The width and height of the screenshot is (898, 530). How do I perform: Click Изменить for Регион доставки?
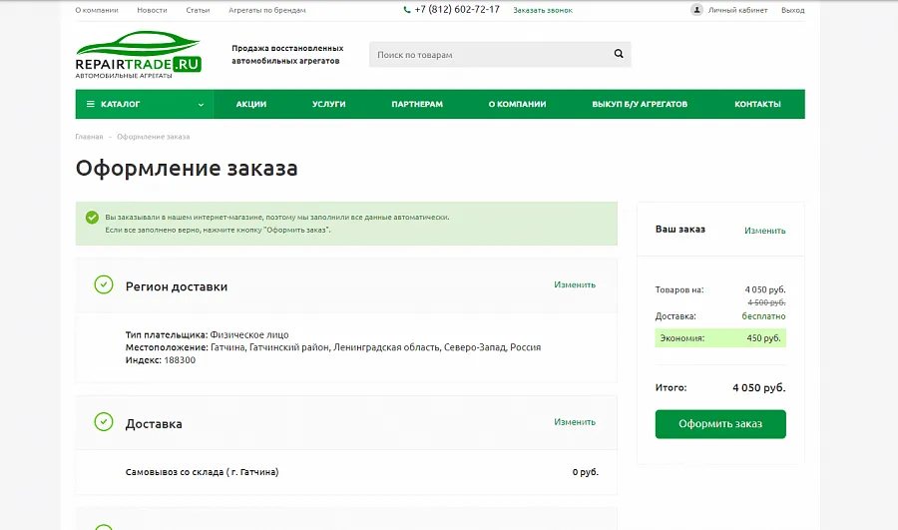tap(575, 284)
